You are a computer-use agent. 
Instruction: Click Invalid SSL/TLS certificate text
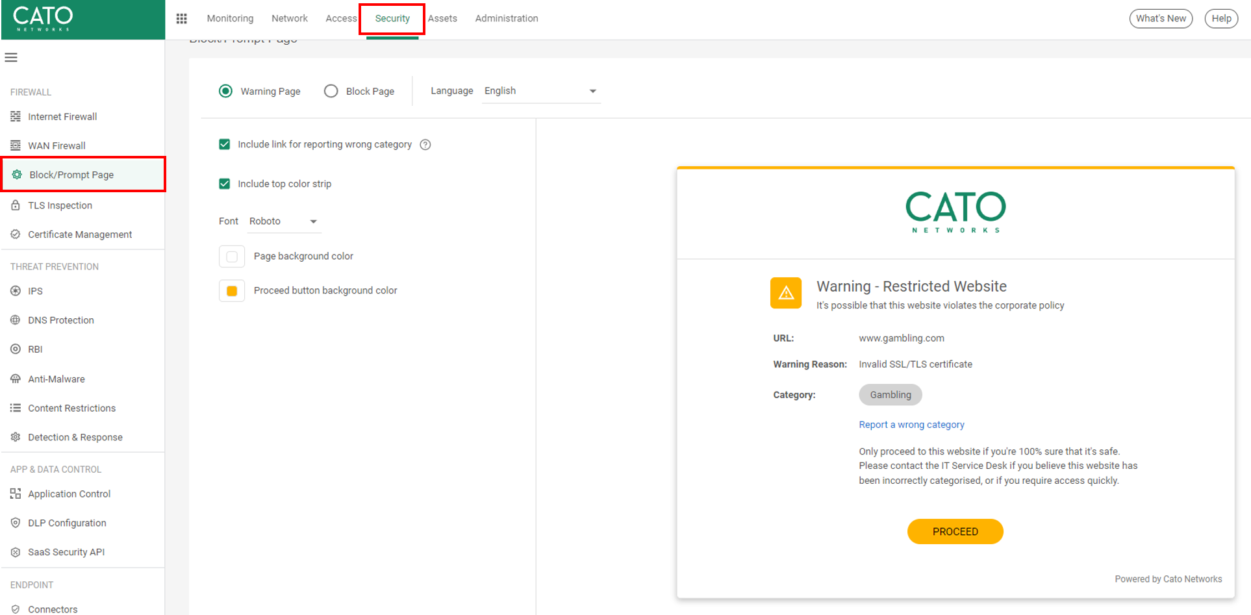[915, 364]
